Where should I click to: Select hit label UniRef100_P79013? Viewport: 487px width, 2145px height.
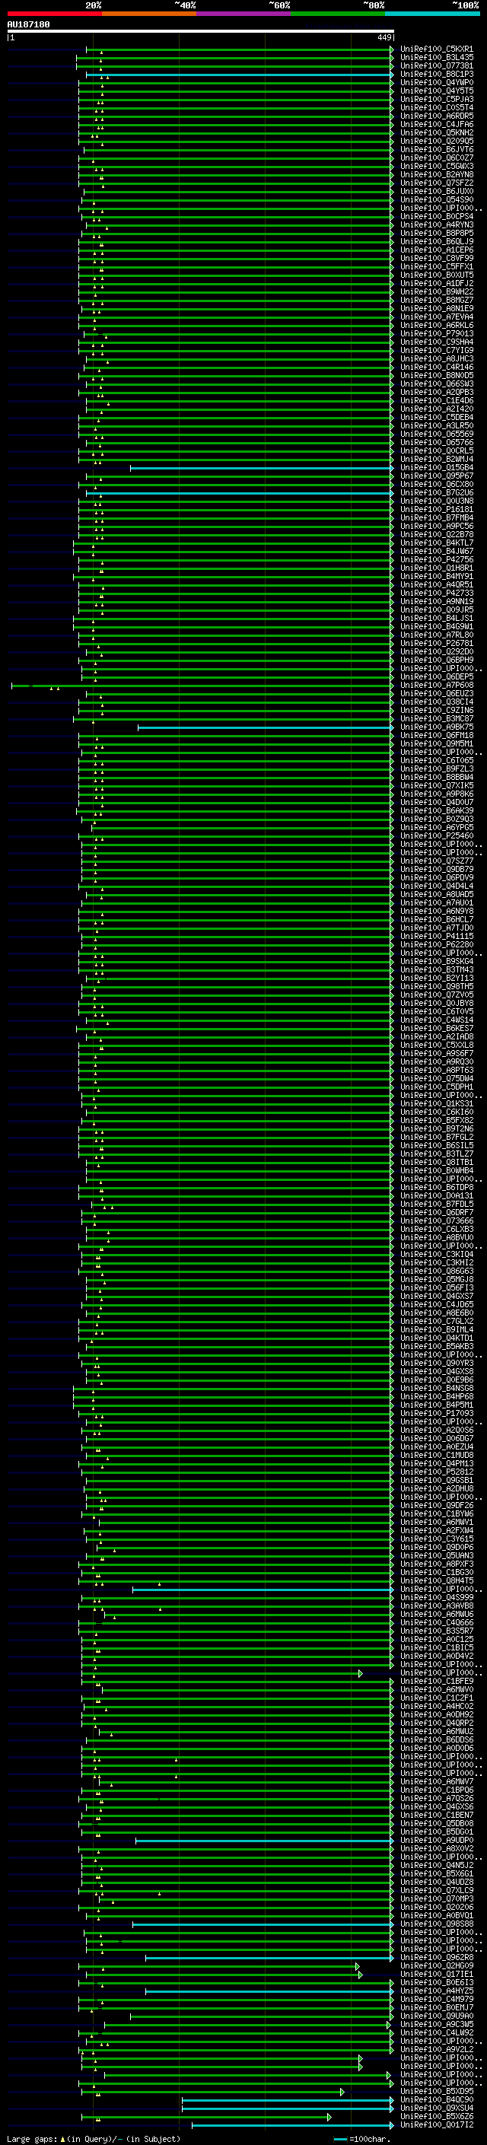436,334
